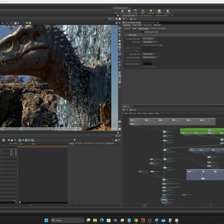Open the Edit menu in the network editor
This screenshot has width=224, height=224.
pyautogui.click(x=130, y=113)
